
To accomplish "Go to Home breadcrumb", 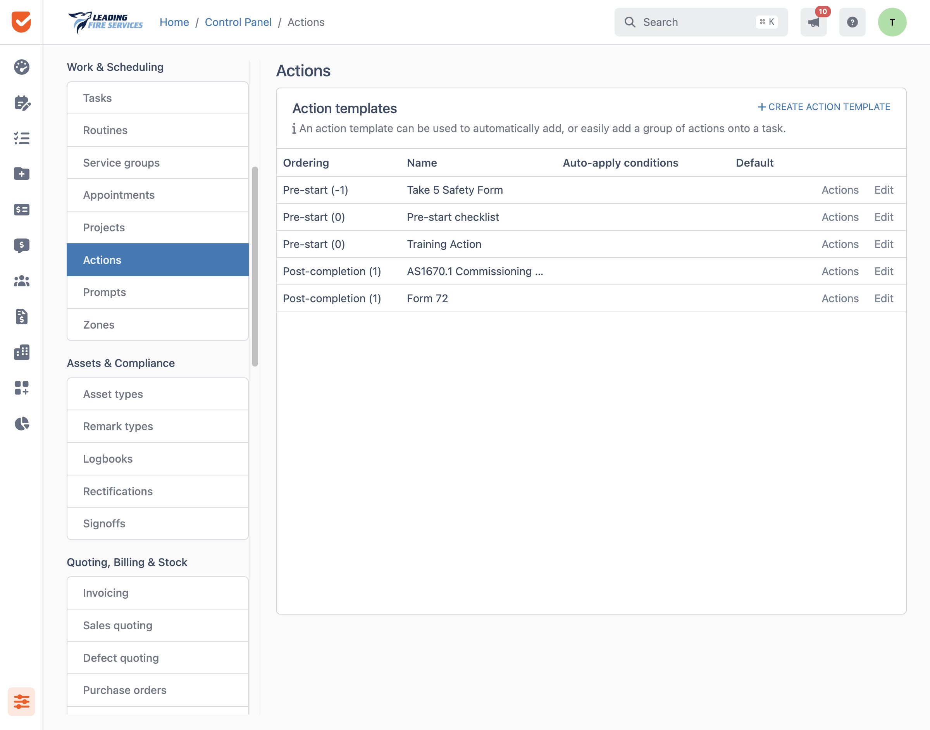I will coord(174,22).
